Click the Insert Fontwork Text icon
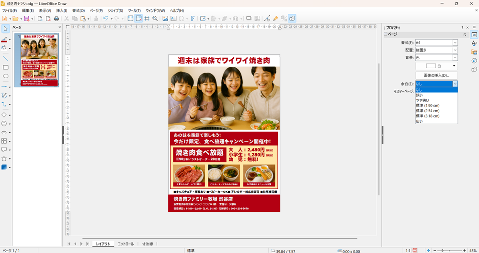The image size is (479, 253). pyautogui.click(x=193, y=19)
